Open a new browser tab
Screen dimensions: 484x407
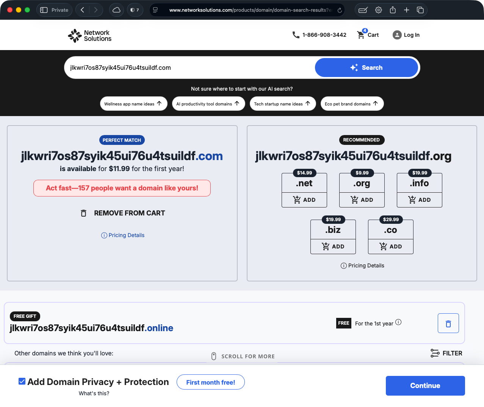(x=406, y=10)
